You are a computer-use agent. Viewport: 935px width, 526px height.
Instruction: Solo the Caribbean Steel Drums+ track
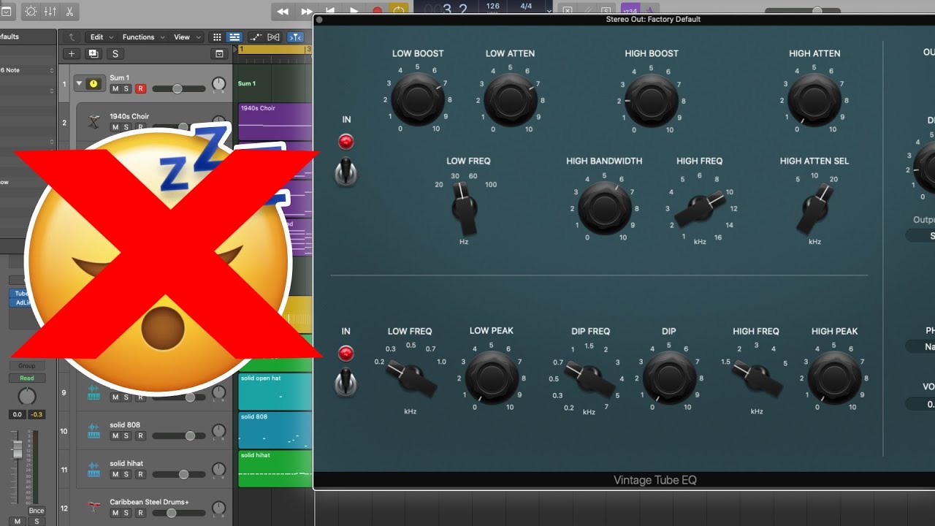click(x=126, y=513)
